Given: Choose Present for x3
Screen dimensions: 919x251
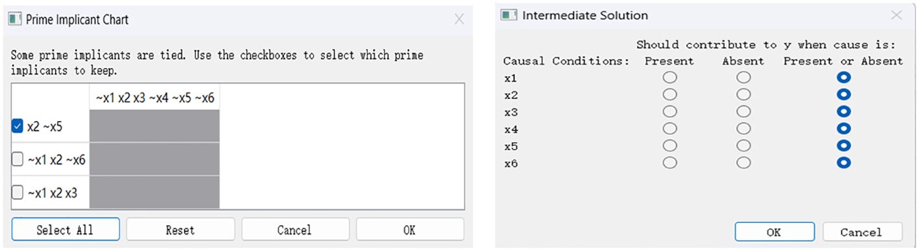Looking at the screenshot, I should coord(670,112).
